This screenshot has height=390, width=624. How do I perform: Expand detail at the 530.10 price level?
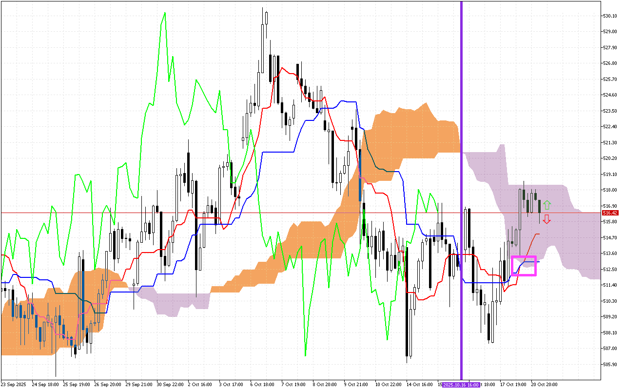tap(609, 16)
